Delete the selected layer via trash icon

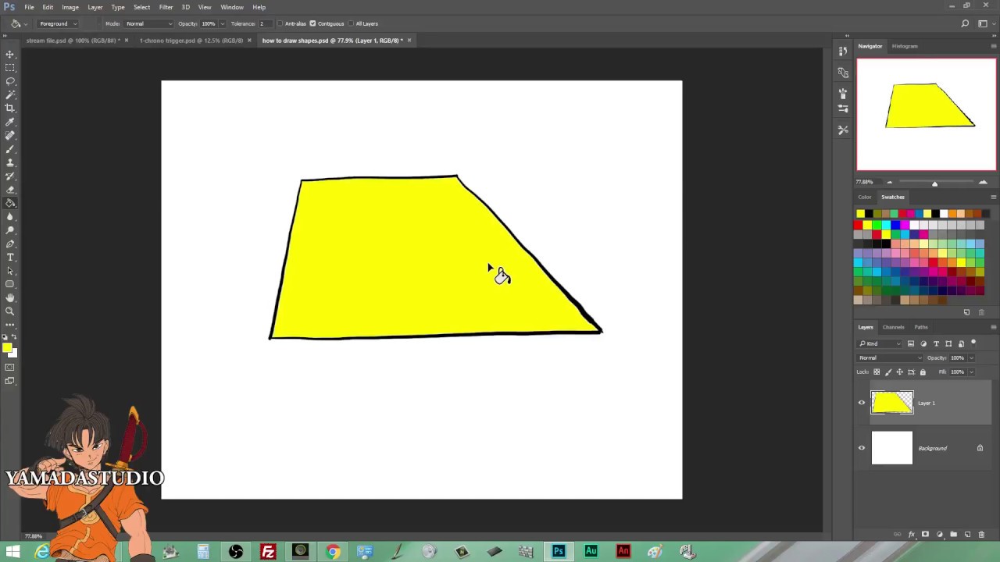tap(981, 534)
